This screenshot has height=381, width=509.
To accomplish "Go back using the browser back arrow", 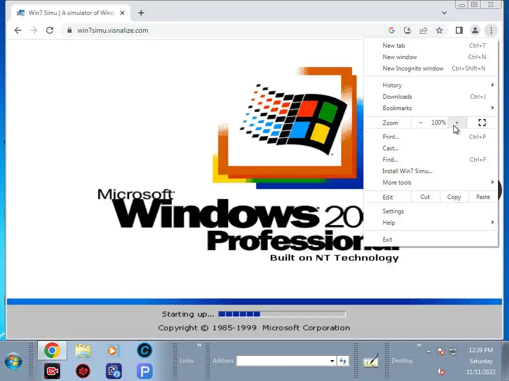I will [18, 30].
